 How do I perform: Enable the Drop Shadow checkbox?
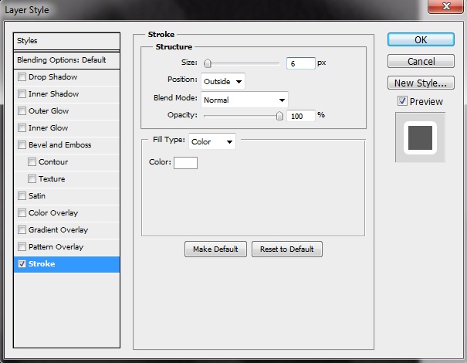coord(22,77)
